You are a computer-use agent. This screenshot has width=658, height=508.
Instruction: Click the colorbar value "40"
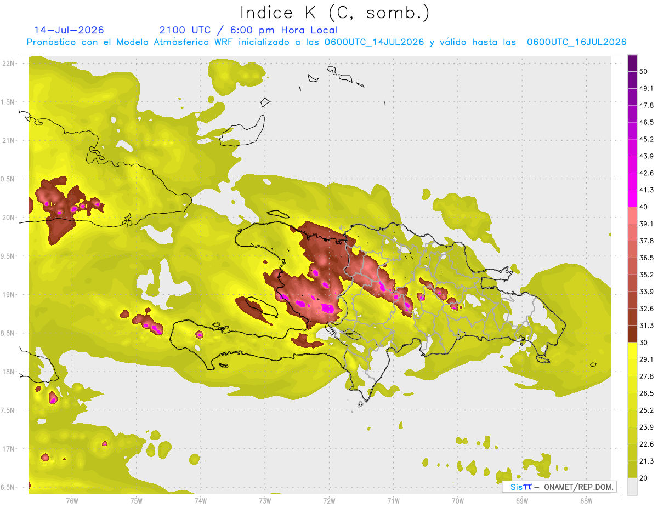(644, 207)
